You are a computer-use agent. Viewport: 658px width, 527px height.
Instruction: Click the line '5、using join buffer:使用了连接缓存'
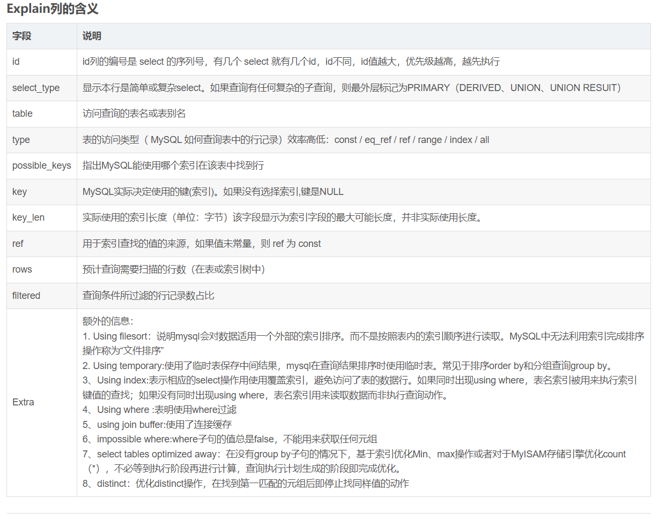157,425
